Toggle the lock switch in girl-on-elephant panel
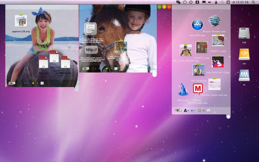 pyautogui.click(x=12, y=83)
